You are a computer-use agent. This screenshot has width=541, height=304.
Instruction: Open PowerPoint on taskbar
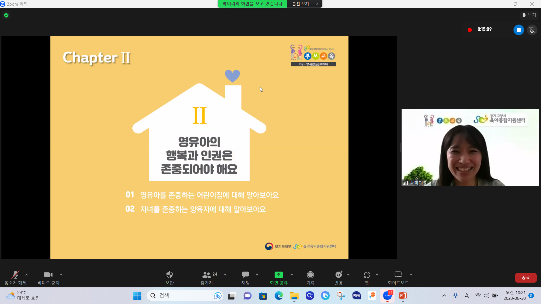403,296
